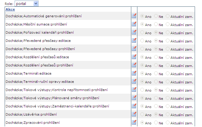Open the Role dropdown showing portal
Screen dimensions: 202x127
27,4
